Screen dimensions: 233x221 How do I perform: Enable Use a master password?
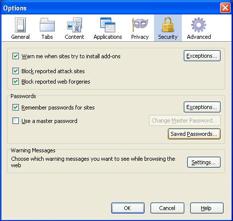(x=15, y=121)
